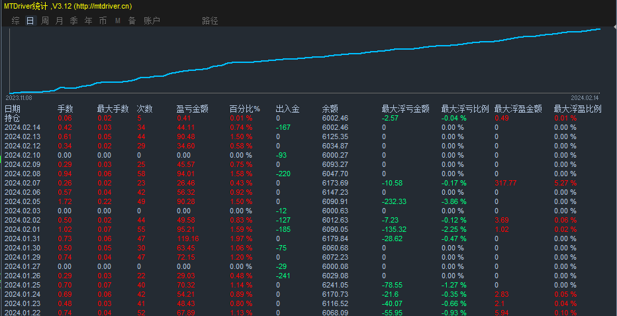
Task: Select the 2024.02.14 date in the table
Action: (x=23, y=127)
